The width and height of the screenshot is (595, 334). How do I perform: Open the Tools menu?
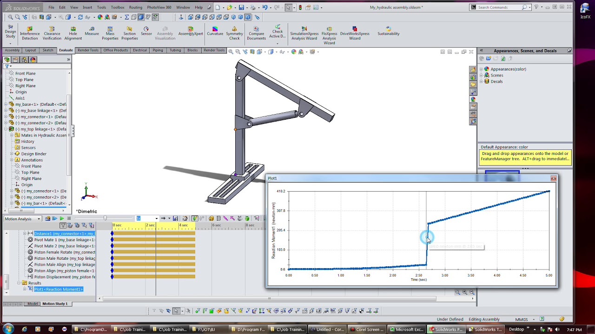(x=101, y=7)
